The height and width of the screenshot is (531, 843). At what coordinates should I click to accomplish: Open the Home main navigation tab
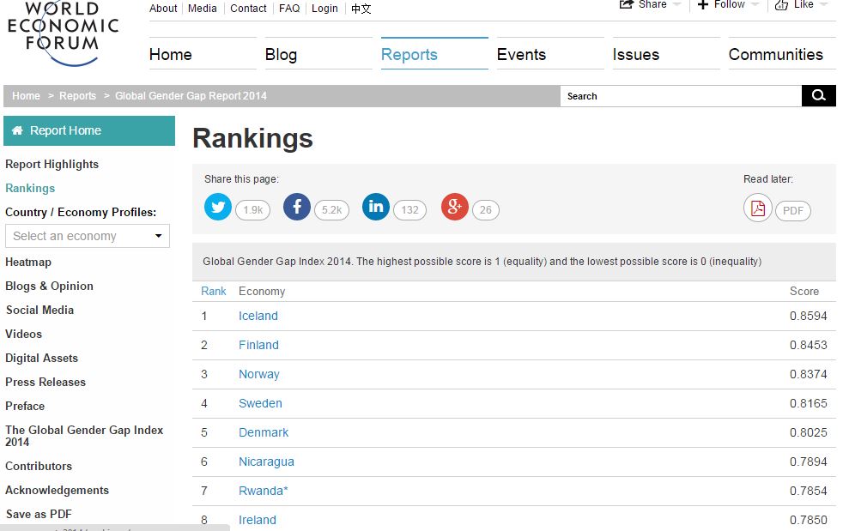point(203,54)
